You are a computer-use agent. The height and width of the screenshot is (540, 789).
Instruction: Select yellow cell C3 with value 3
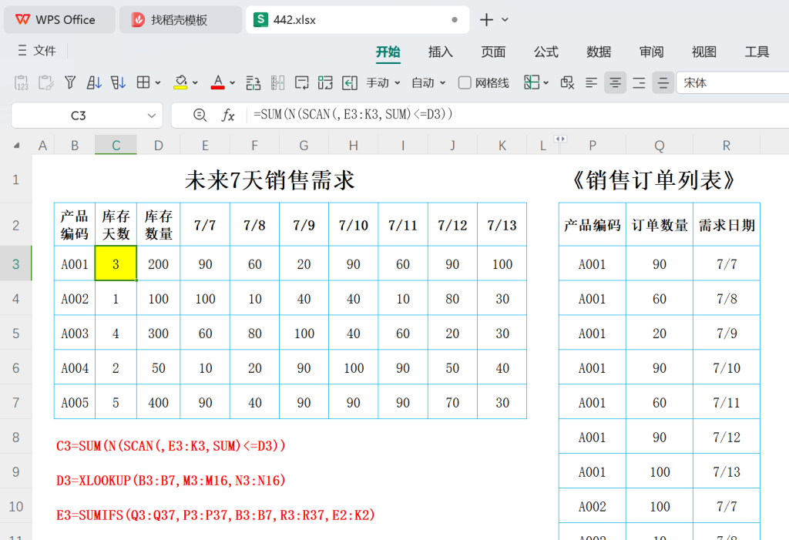116,263
